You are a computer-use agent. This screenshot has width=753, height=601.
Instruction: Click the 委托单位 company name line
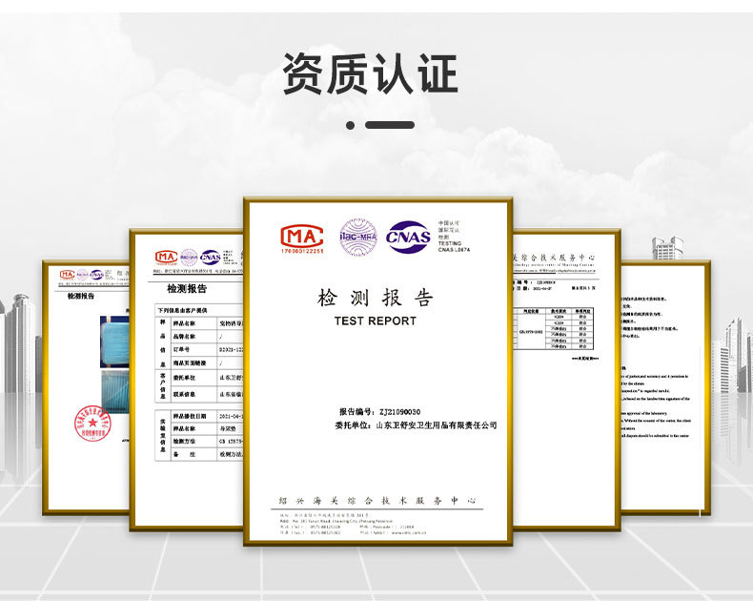[416, 425]
